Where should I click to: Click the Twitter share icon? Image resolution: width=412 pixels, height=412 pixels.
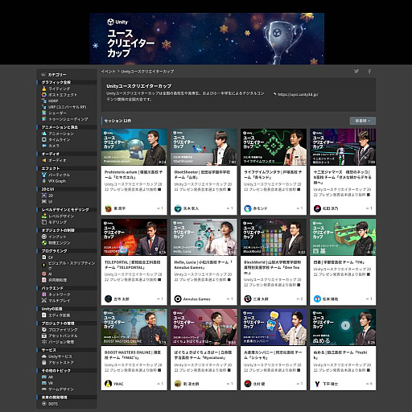click(356, 71)
